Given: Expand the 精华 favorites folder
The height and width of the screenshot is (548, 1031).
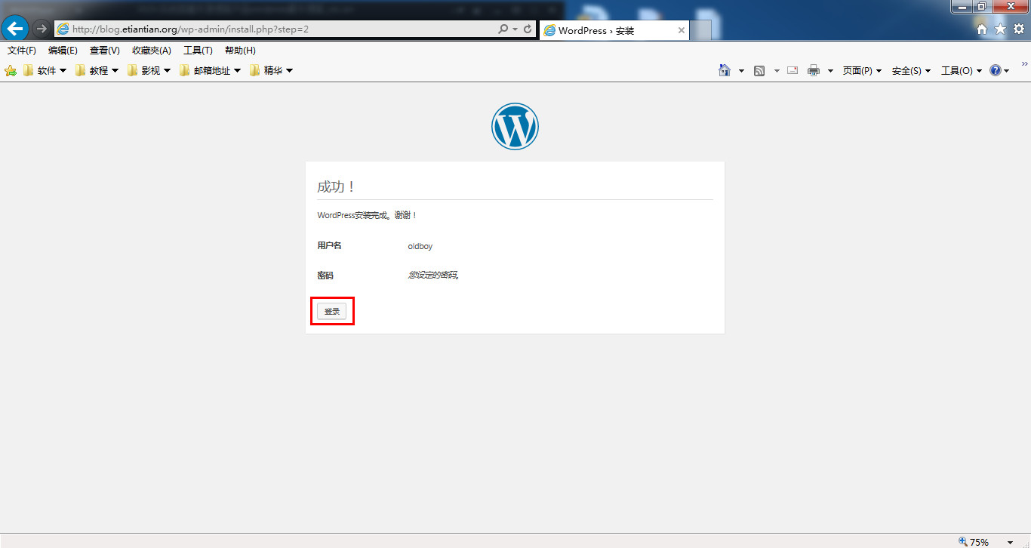Looking at the screenshot, I should coord(271,70).
